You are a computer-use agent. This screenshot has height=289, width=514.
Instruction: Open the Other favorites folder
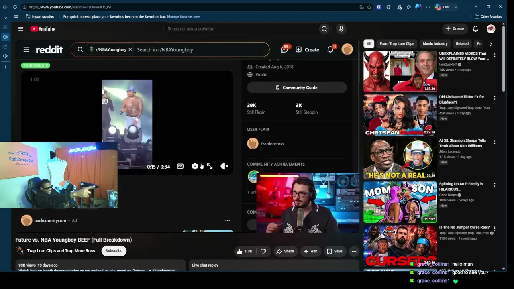point(488,17)
